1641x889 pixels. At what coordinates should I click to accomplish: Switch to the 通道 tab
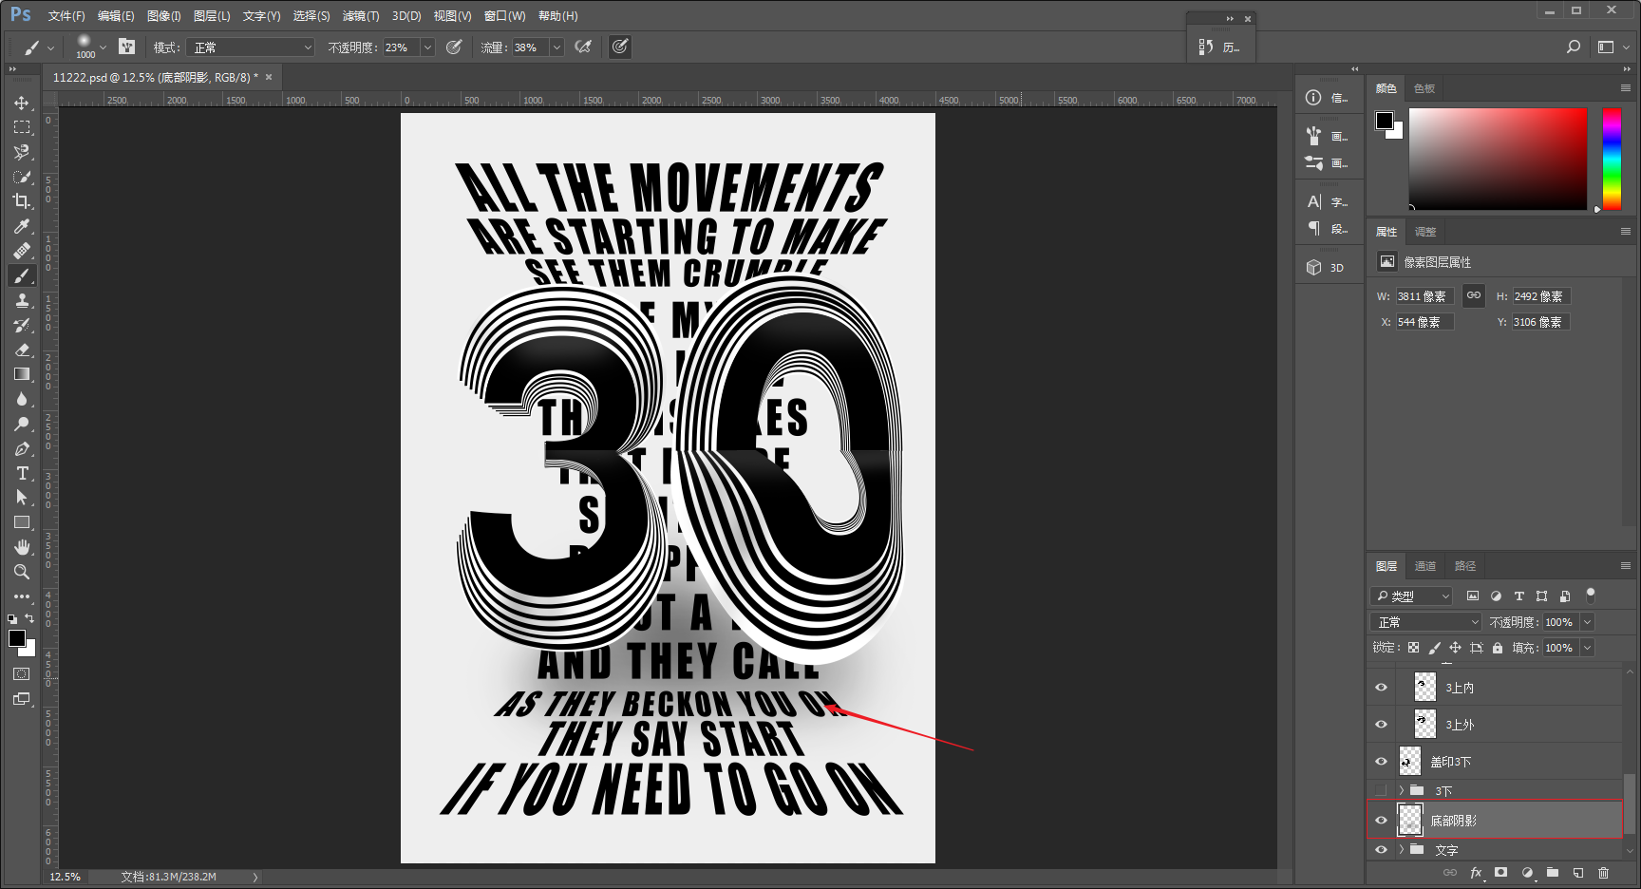click(1425, 566)
